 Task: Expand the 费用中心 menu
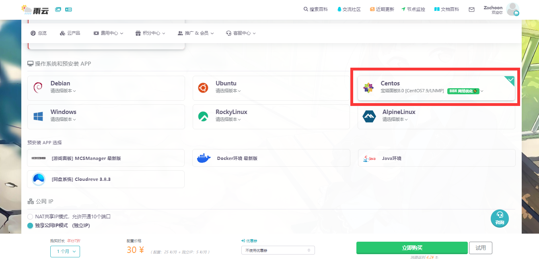pos(108,33)
